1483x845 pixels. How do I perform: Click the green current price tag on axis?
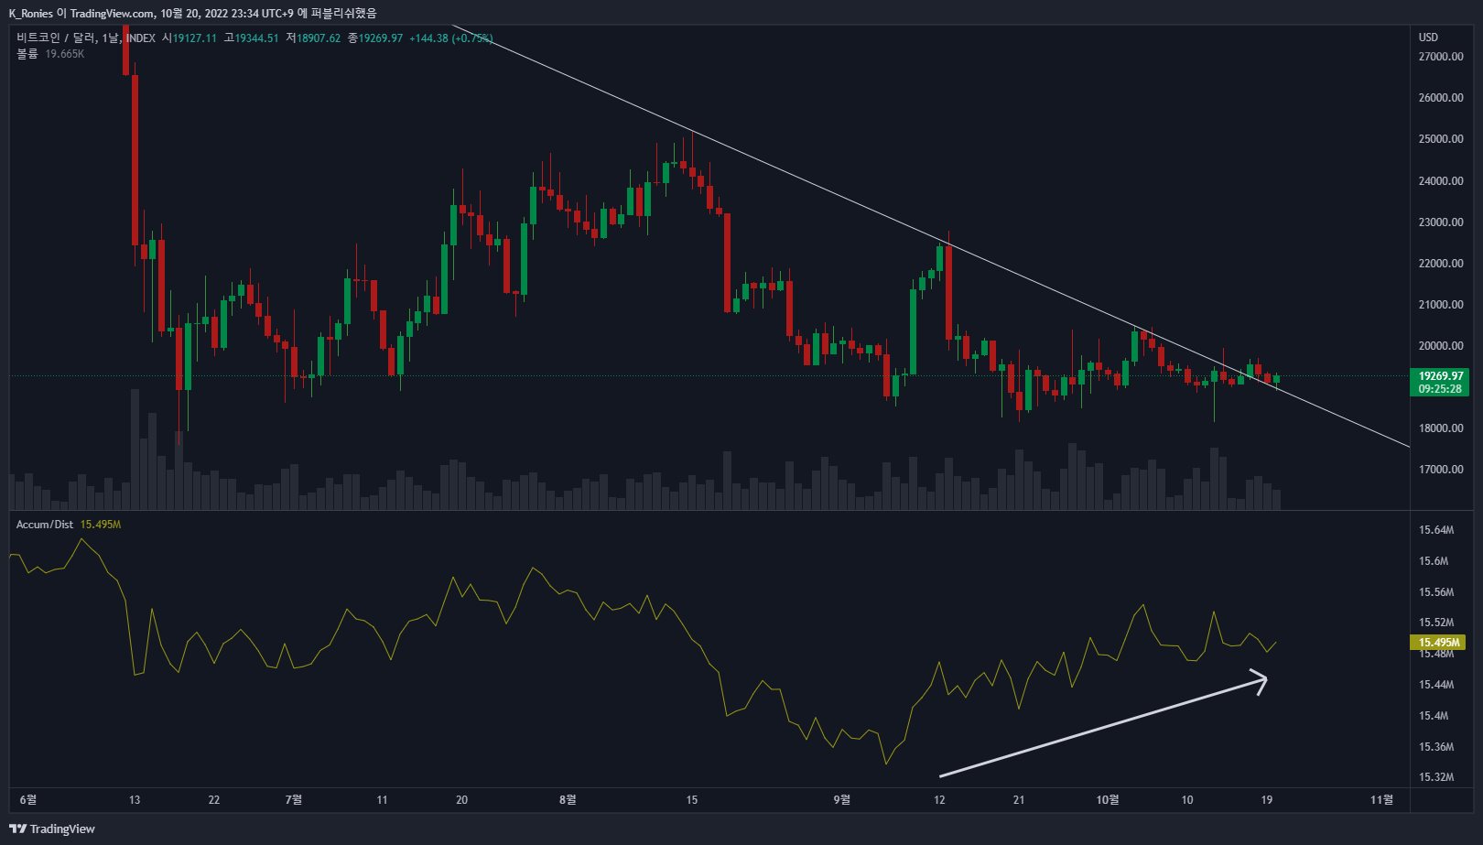click(x=1441, y=382)
